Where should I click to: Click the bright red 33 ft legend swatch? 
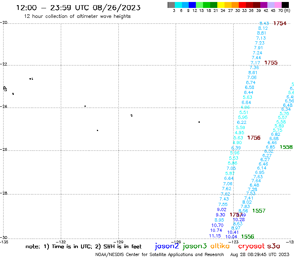(242, 5)
